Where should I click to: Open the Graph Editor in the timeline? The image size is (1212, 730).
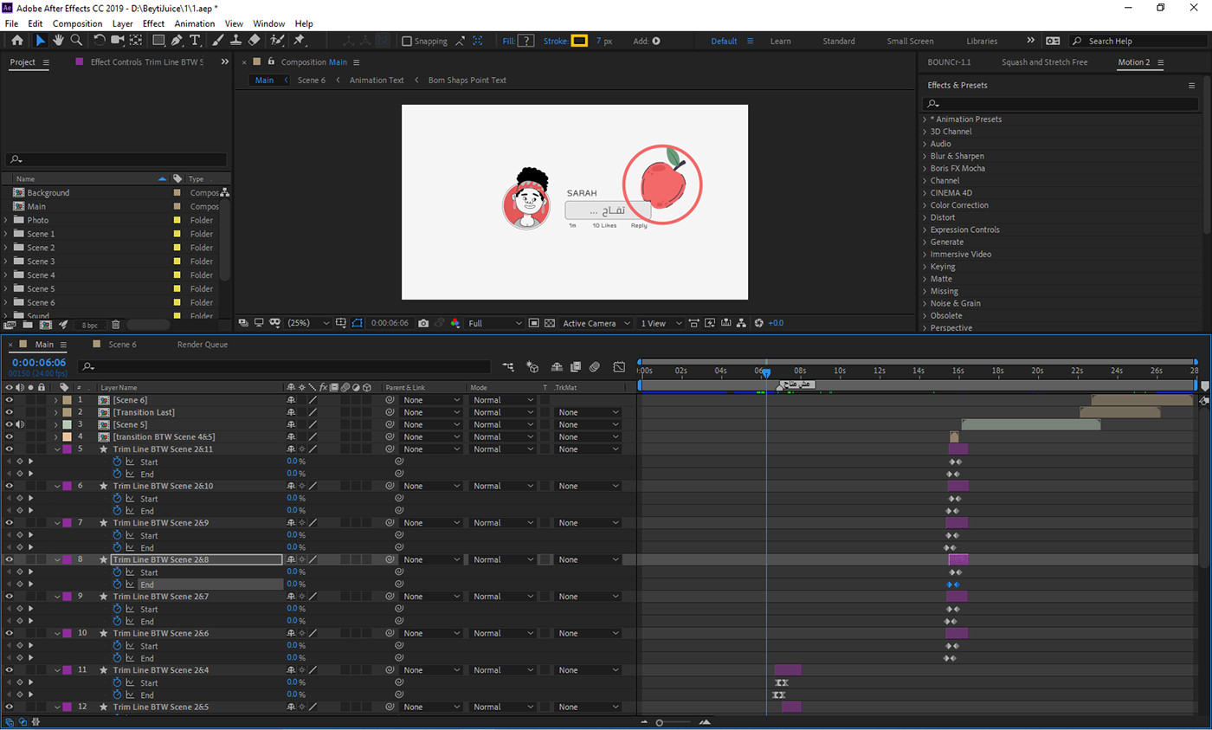(619, 366)
